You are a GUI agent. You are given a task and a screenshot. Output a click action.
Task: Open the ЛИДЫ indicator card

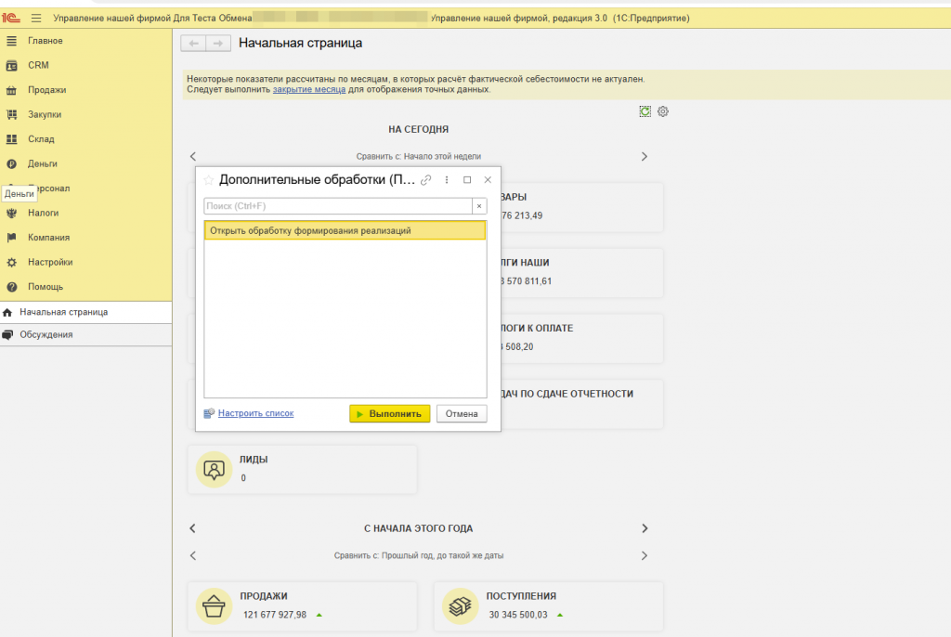302,469
